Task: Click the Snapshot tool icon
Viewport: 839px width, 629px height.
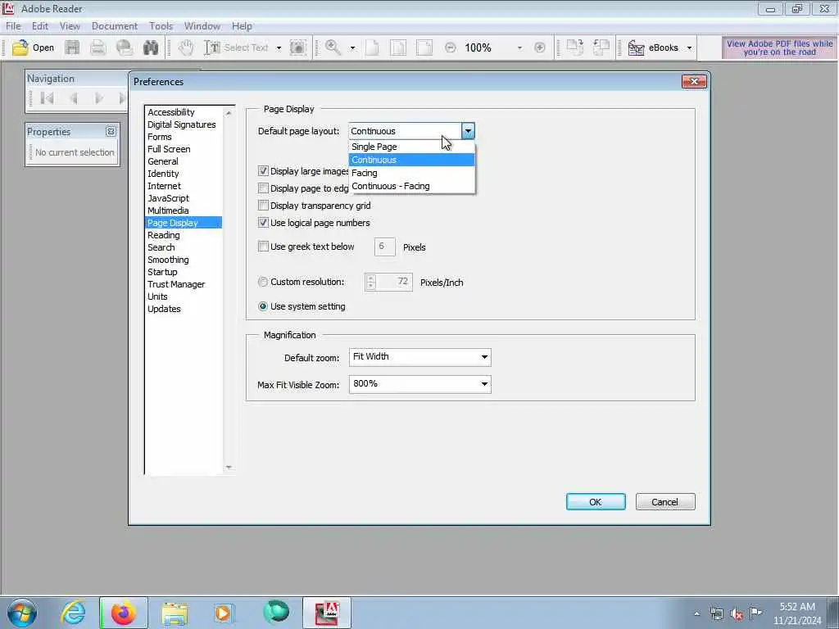Action: (298, 48)
